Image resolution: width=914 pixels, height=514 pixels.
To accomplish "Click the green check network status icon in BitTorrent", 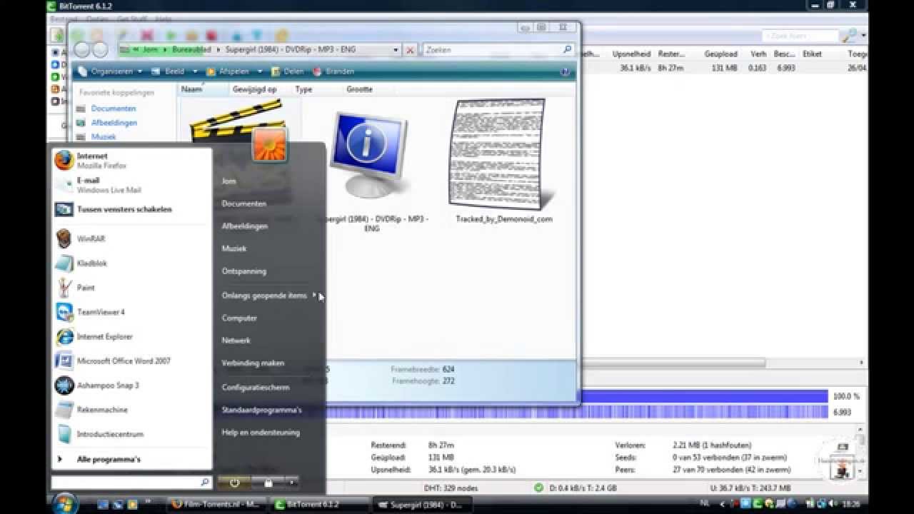I will pyautogui.click(x=538, y=488).
